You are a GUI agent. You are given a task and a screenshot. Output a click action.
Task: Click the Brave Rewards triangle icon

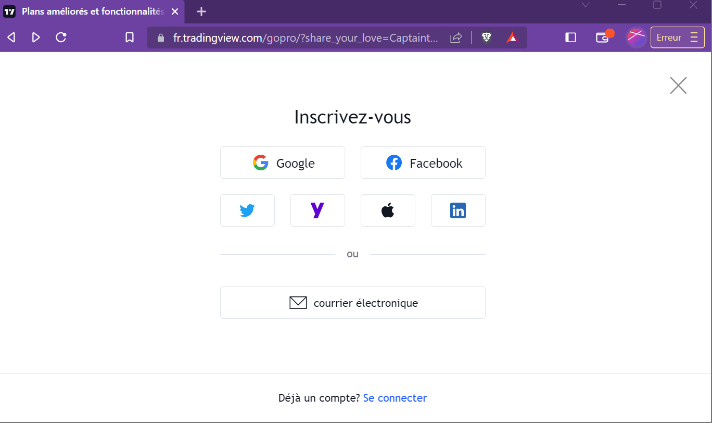512,38
